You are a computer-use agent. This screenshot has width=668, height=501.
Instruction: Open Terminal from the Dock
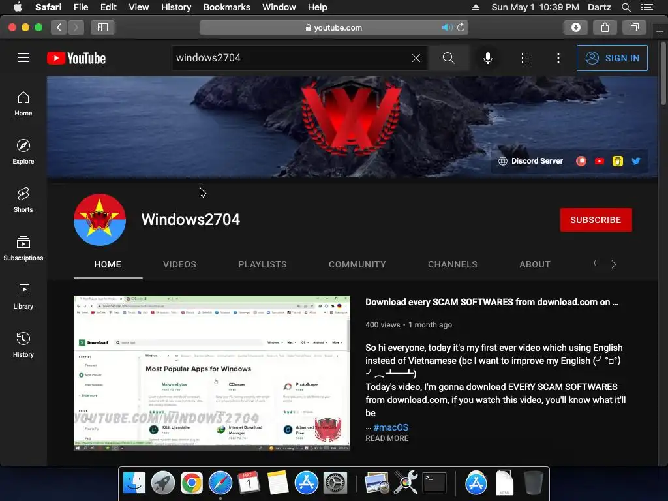point(434,483)
